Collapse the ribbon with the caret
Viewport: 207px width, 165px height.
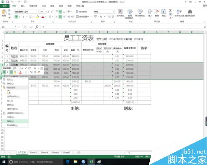tap(205, 22)
